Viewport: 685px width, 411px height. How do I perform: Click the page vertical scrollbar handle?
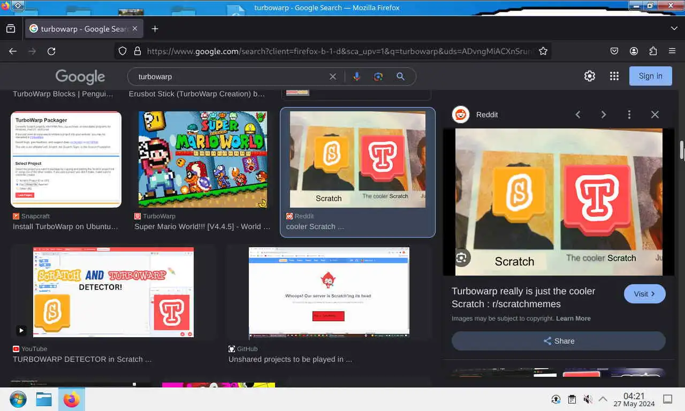(x=682, y=150)
